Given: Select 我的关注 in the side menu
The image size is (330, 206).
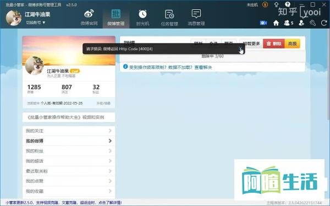Looking at the screenshot, I should [69, 131].
